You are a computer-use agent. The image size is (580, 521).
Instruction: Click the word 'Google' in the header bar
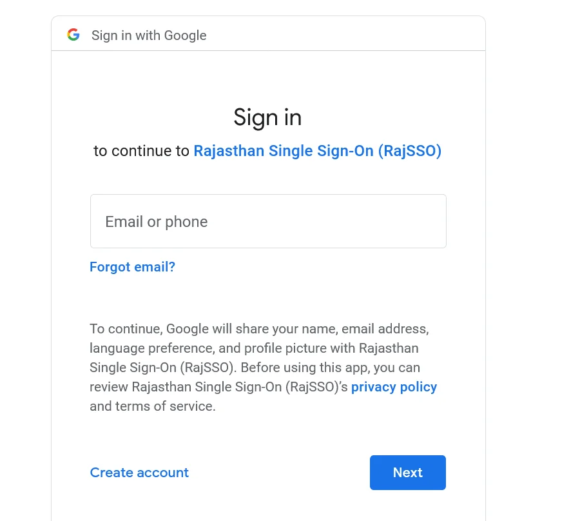pos(186,35)
